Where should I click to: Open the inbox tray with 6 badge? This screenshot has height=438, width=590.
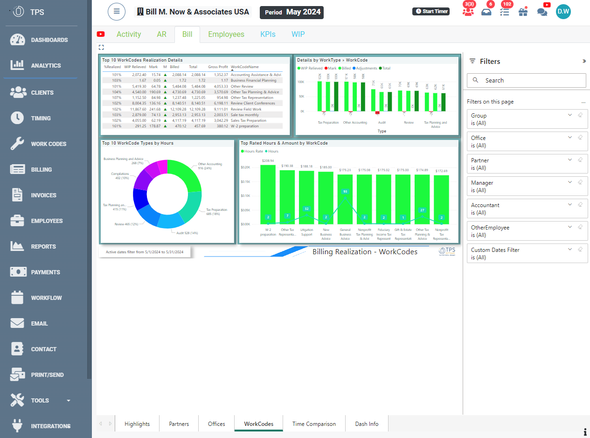tap(486, 12)
